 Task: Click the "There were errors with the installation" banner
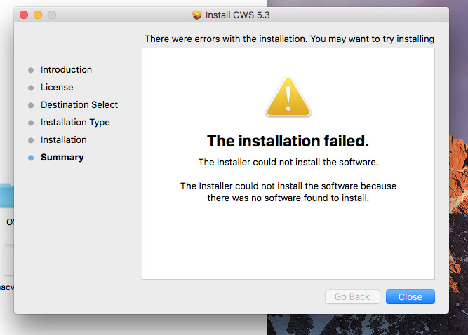click(x=289, y=39)
